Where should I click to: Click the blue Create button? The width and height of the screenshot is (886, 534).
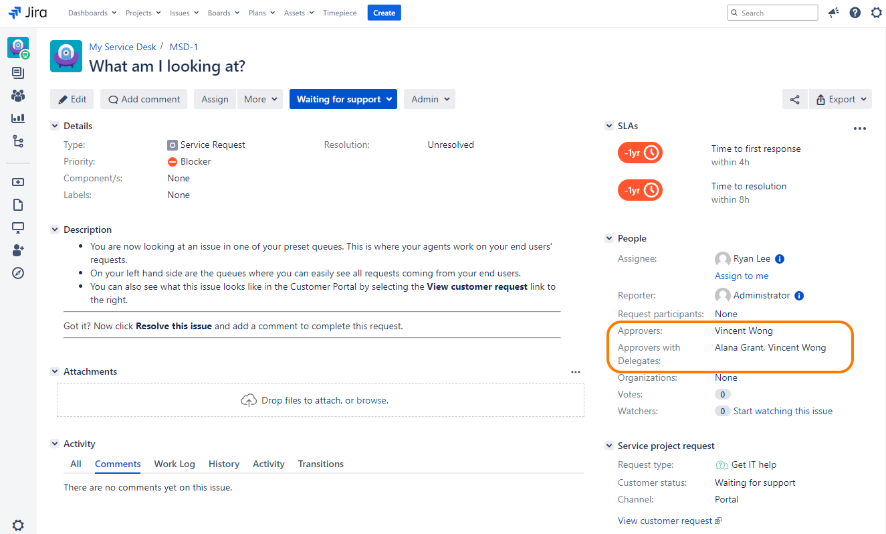(x=384, y=13)
